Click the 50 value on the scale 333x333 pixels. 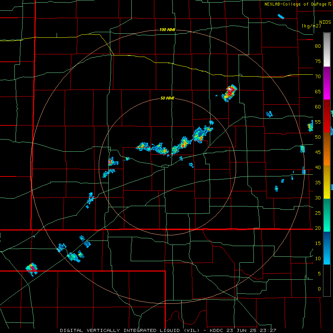click(318, 137)
